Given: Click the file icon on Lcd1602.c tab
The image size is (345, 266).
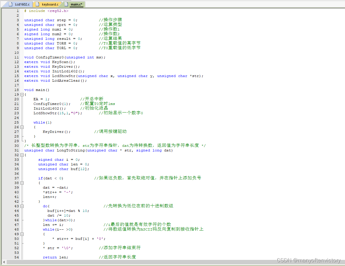Looking at the screenshot, I should point(10,4).
